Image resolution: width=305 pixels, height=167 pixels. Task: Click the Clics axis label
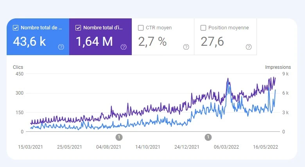click(x=18, y=67)
